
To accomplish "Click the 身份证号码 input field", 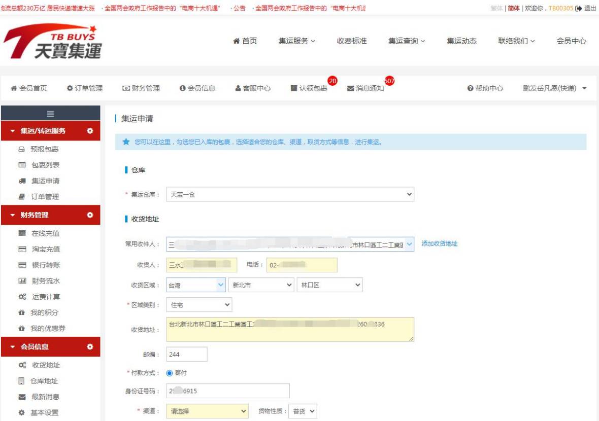I will 228,391.
